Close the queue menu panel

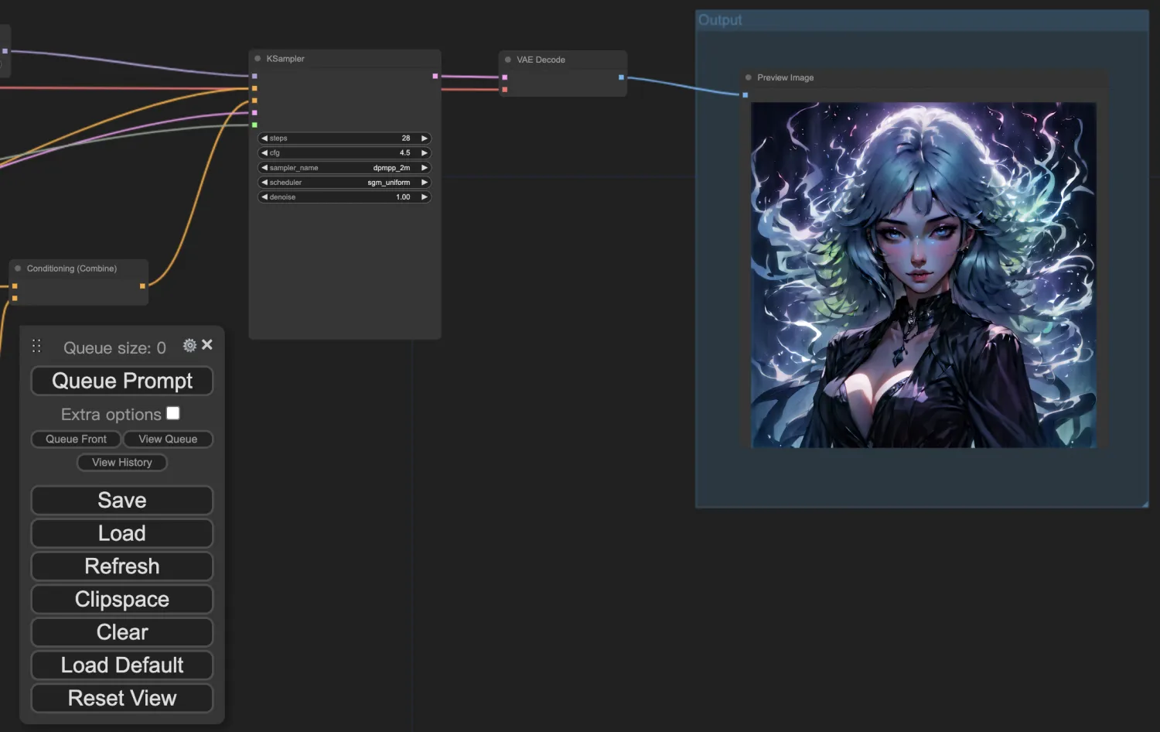pyautogui.click(x=207, y=344)
